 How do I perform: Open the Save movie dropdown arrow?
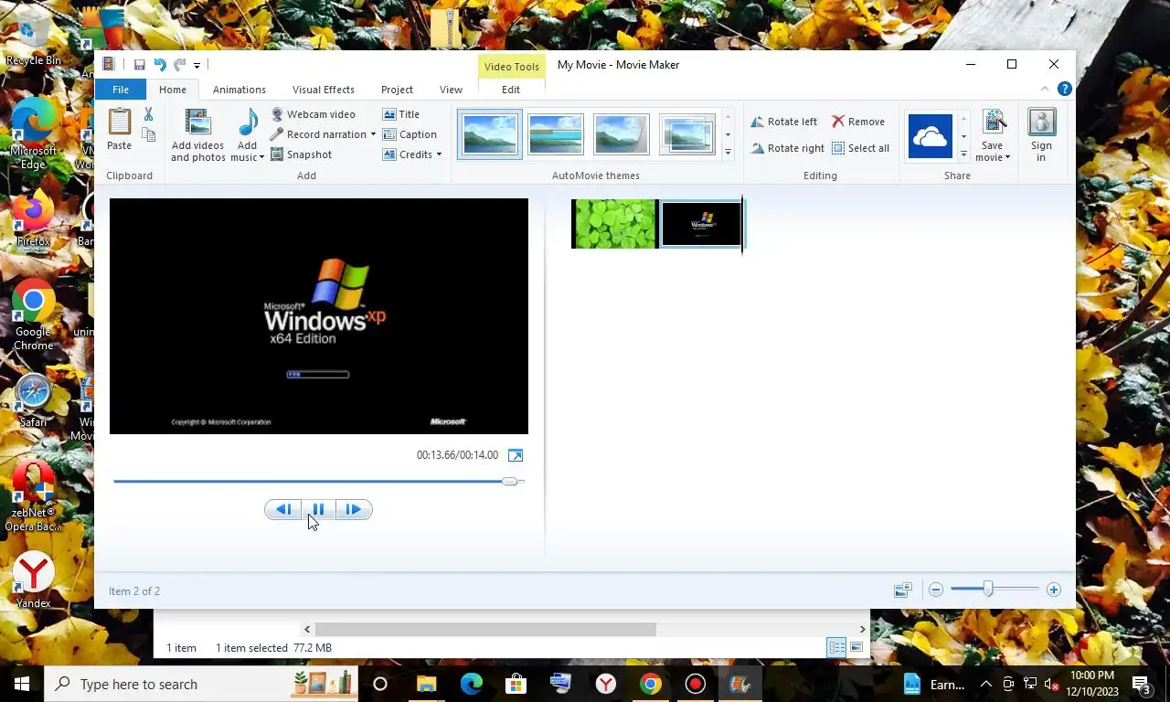(1008, 158)
